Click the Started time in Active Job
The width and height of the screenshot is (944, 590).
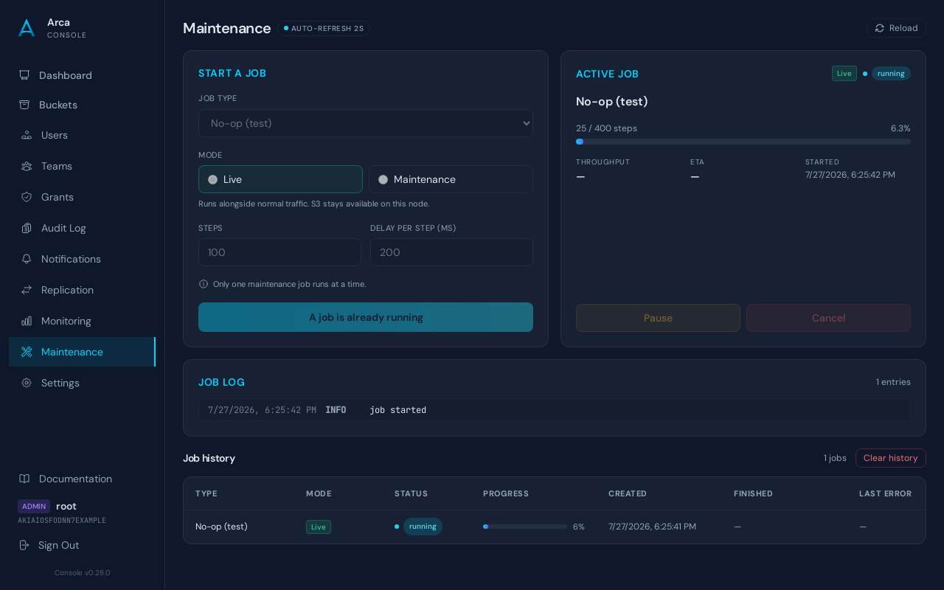coord(850,175)
